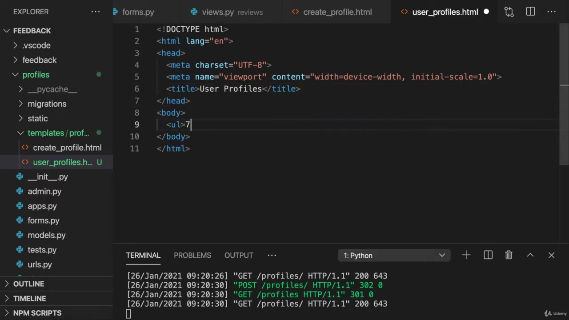Click the Split Editor Right icon
The image size is (569, 320).
530,12
